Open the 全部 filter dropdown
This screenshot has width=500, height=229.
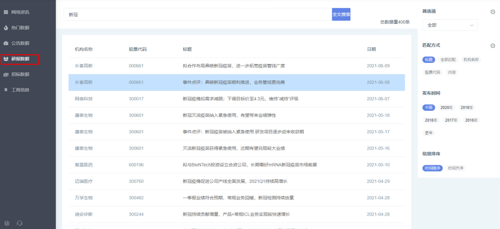[x=450, y=26]
